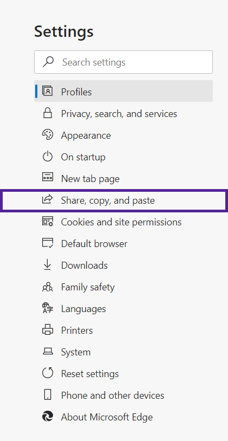This screenshot has width=228, height=441.
Task: Click the Family safety people icon
Action: 48,287
